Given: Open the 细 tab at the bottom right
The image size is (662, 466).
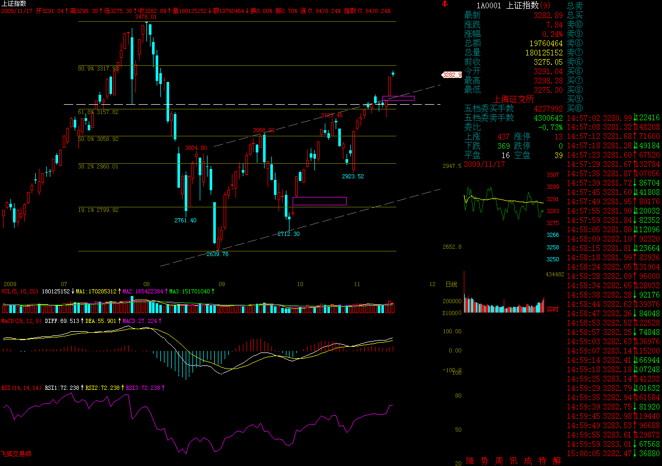Looking at the screenshot, I should pyautogui.click(x=470, y=461).
